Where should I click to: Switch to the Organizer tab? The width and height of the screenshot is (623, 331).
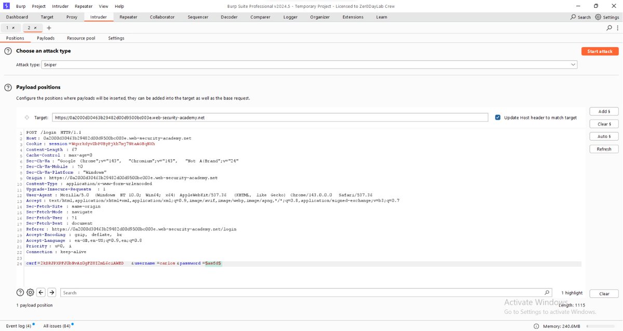(x=320, y=17)
